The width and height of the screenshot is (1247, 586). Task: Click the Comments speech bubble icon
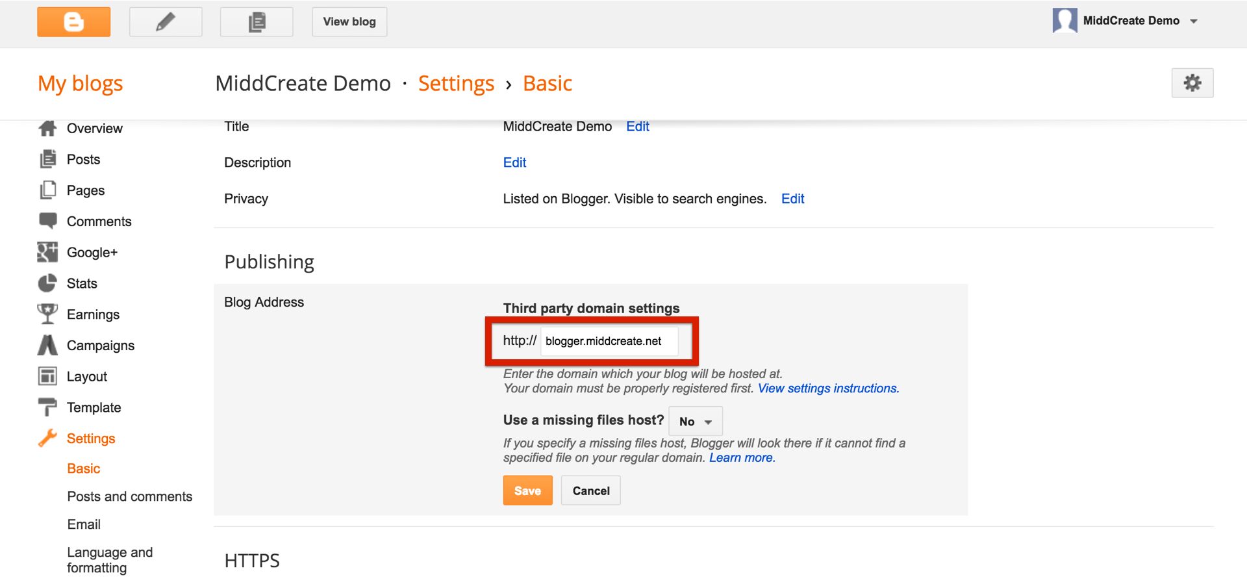(47, 221)
